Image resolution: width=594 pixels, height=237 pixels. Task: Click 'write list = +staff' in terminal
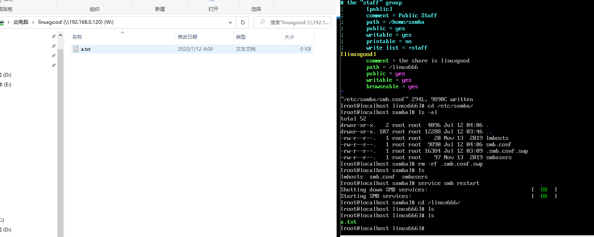coord(397,48)
